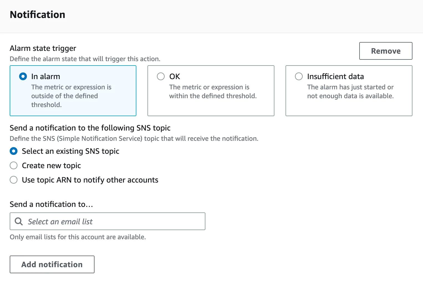Click the OK option card
Viewport: 423px width, 281px height.
click(x=211, y=91)
